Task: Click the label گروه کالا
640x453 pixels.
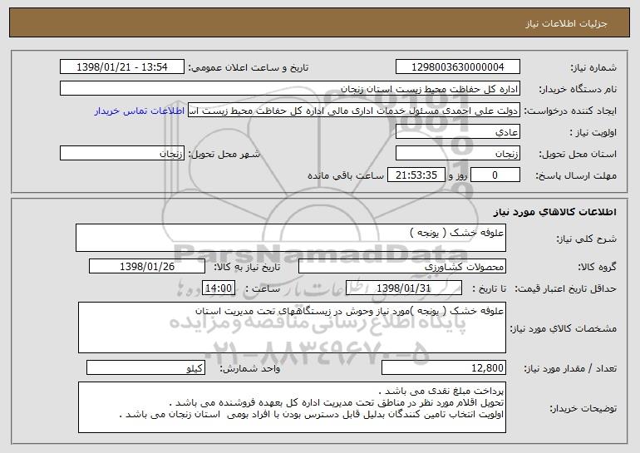Action: 597,267
